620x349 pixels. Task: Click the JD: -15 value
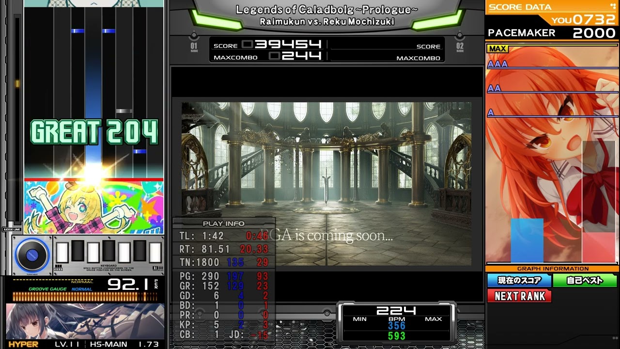point(248,335)
